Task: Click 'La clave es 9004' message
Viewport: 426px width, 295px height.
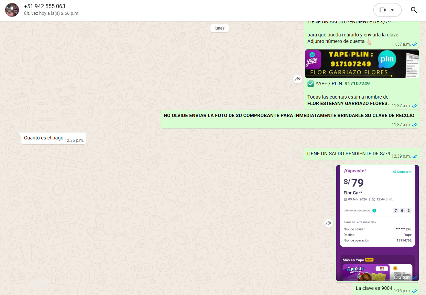Action: [374, 288]
